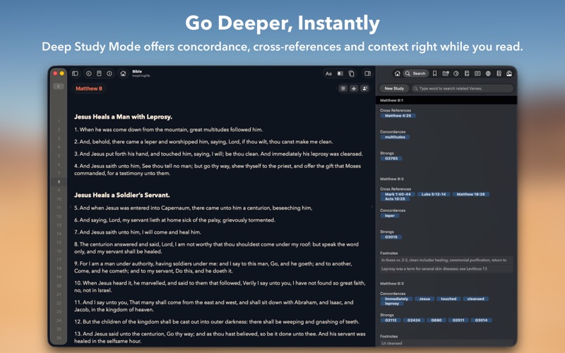Select the Matthew 8:2 study header
The image size is (565, 353).
click(392, 179)
